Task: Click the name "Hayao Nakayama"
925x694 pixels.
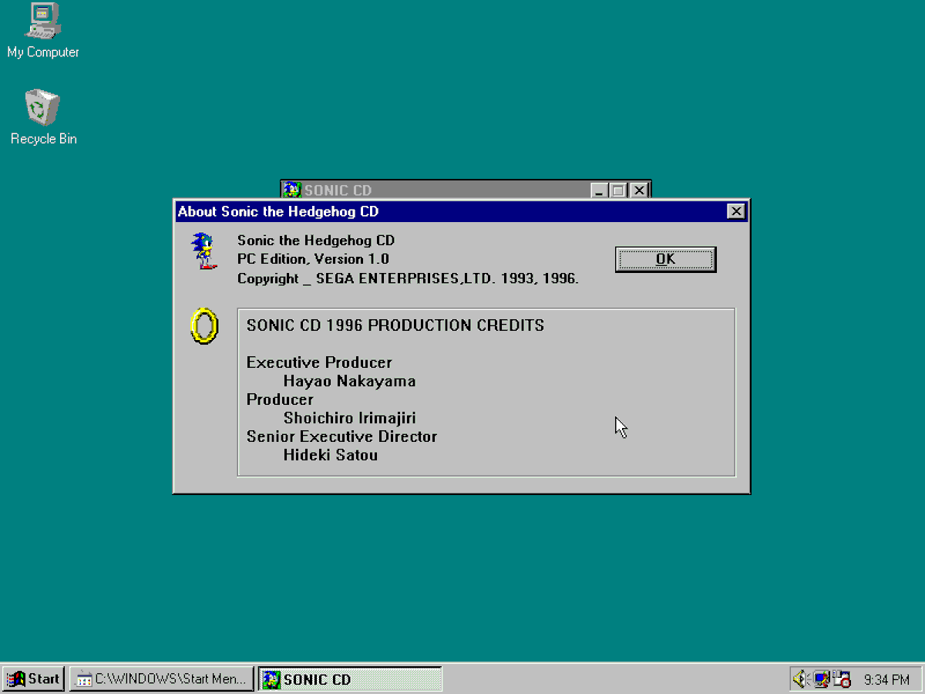Action: (349, 381)
